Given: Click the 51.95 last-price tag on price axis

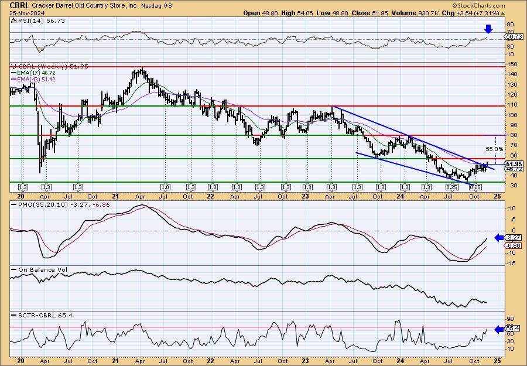Looking at the screenshot, I should (514, 164).
